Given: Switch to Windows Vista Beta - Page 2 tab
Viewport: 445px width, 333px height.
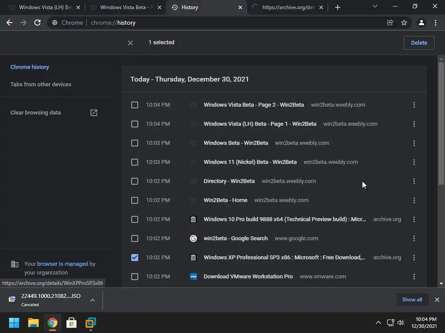Looking at the screenshot, I should [126, 7].
